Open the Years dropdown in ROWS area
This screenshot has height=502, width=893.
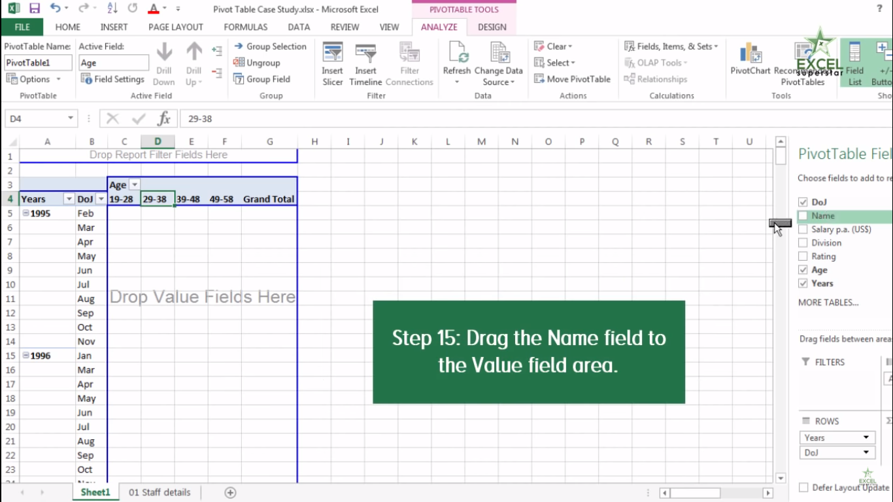point(866,438)
